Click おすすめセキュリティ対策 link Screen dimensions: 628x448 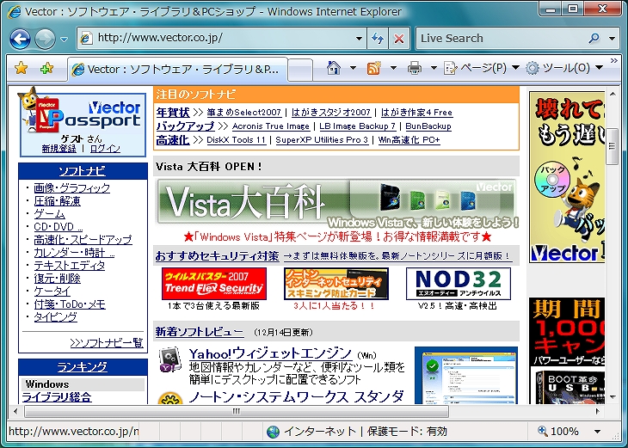point(217,256)
